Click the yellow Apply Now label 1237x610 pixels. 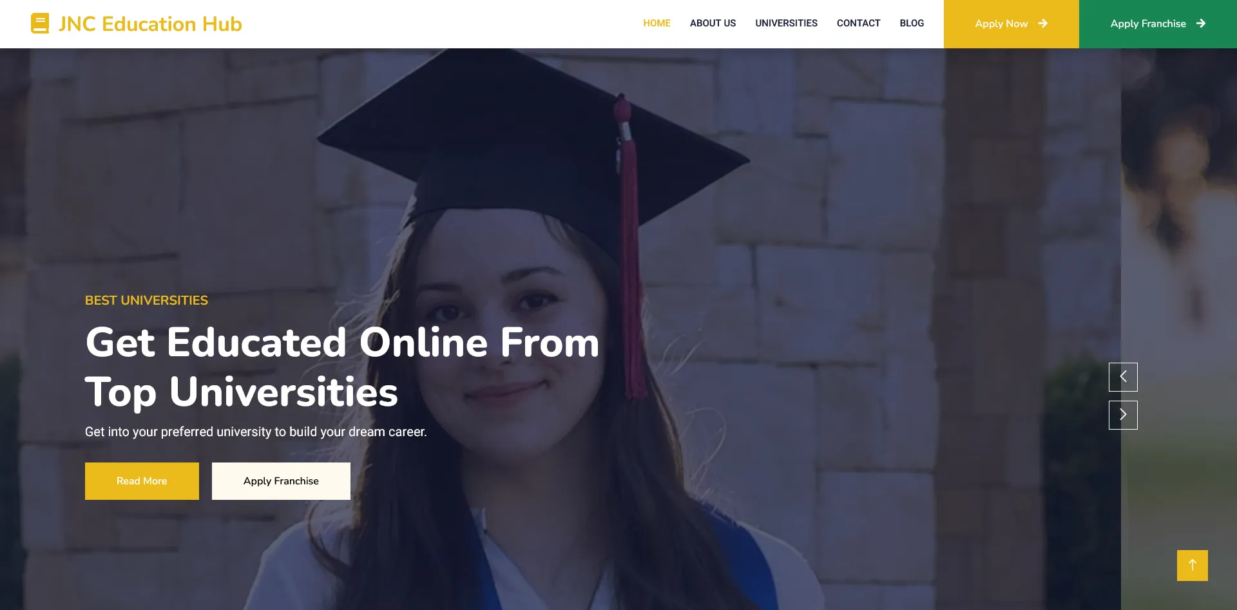point(1001,24)
